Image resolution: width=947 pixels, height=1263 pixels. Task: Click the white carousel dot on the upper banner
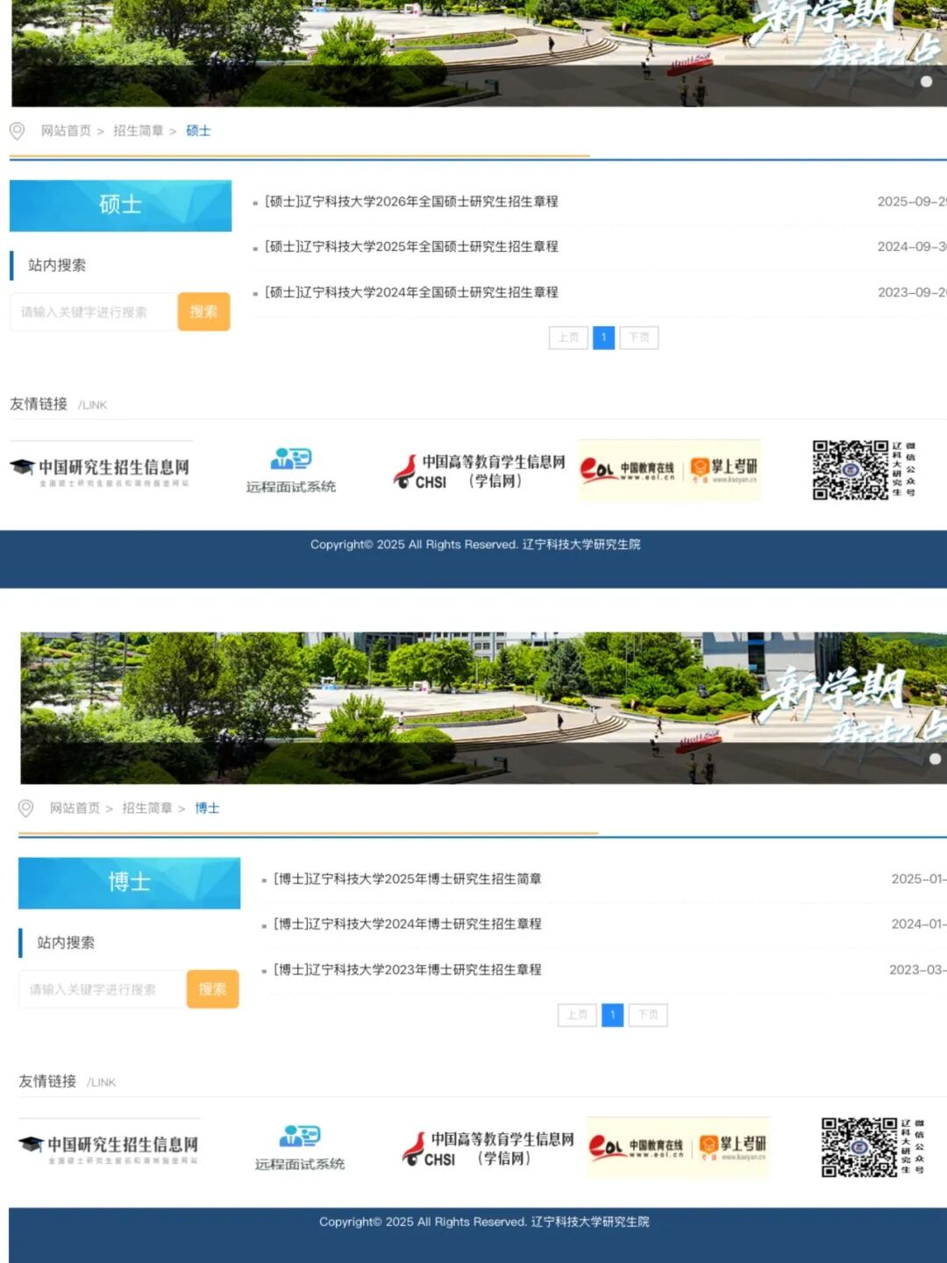(x=926, y=82)
